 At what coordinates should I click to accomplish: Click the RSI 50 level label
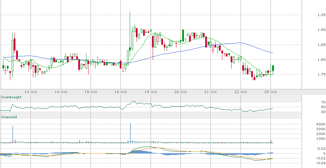(323, 107)
